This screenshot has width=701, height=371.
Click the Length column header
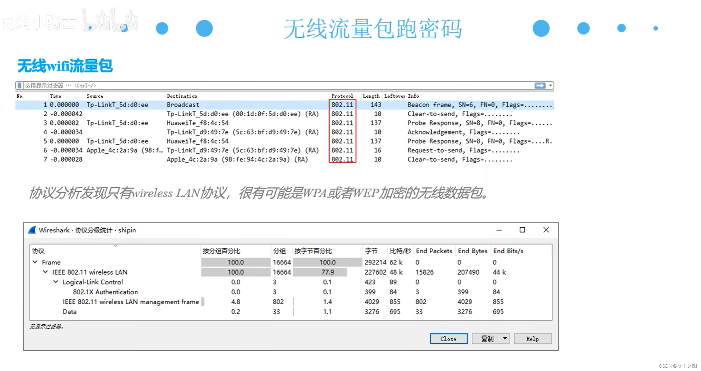(372, 96)
